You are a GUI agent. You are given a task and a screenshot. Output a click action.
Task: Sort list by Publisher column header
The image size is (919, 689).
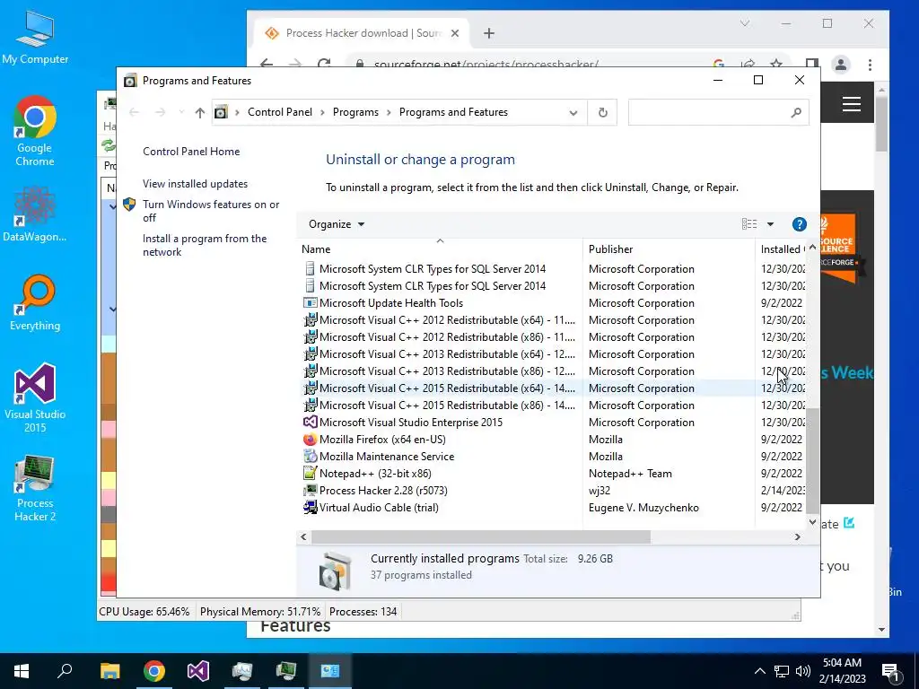[x=669, y=249]
